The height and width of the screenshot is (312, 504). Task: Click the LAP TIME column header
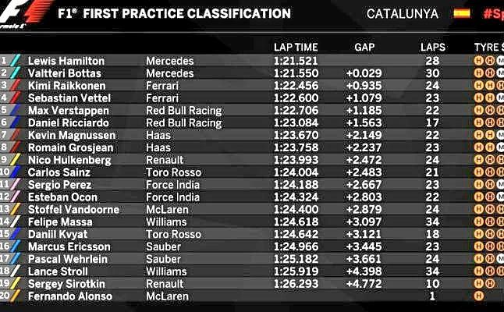pyautogui.click(x=296, y=47)
